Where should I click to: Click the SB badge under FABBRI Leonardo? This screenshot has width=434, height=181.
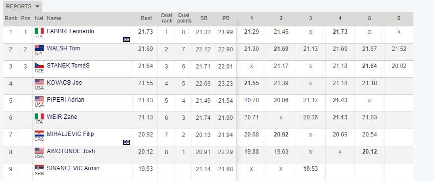[x=126, y=40]
